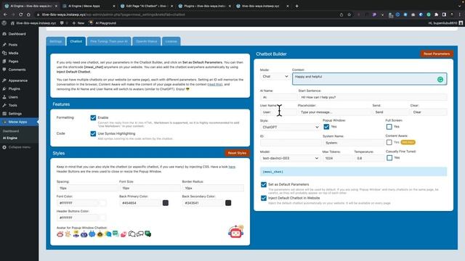Screen dimensions: 465x261
Task: Reload the page with the browser refresh icon
Action: tap(20, 14)
